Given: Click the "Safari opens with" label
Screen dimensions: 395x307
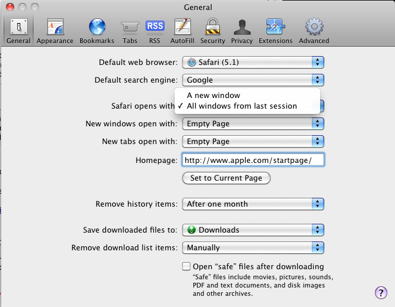Looking at the screenshot, I should point(143,106).
